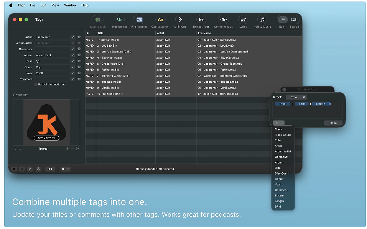This screenshot has height=229, width=367.
Task: Open the gear settings dropdown
Action: [x=65, y=169]
